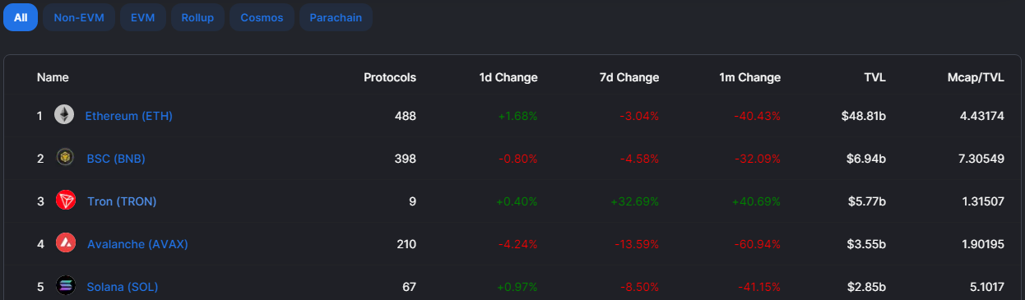Open the BSC (BNB) chain link
This screenshot has width=1025, height=300.
click(x=116, y=159)
